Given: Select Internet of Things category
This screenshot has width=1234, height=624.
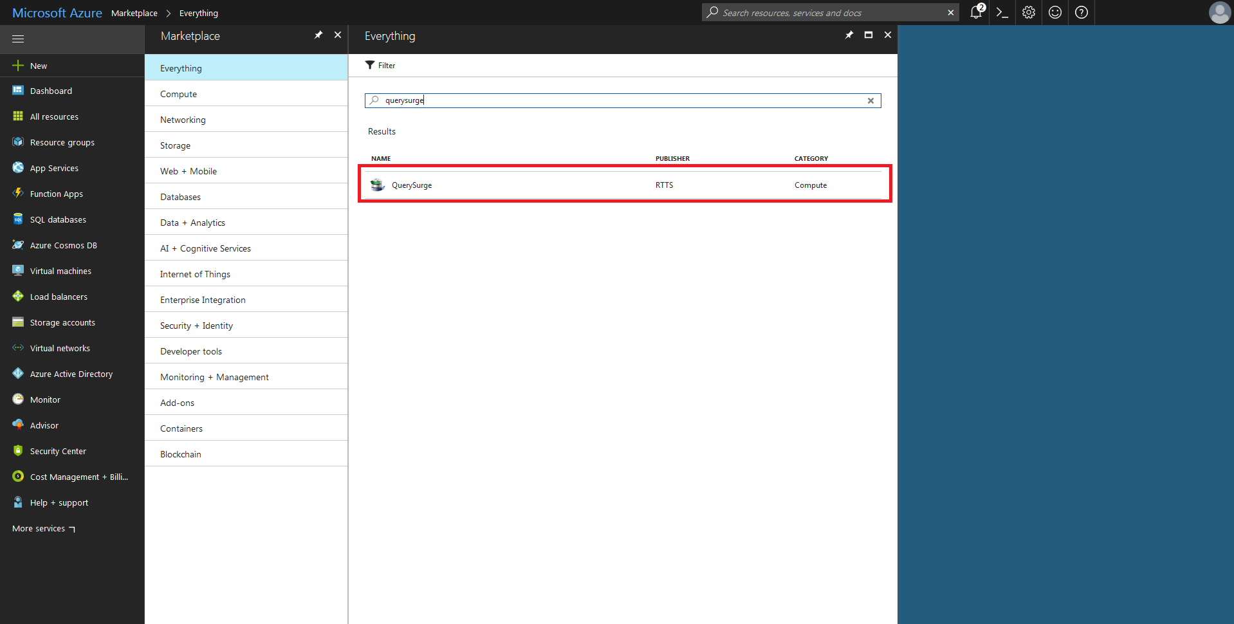Looking at the screenshot, I should click(246, 273).
